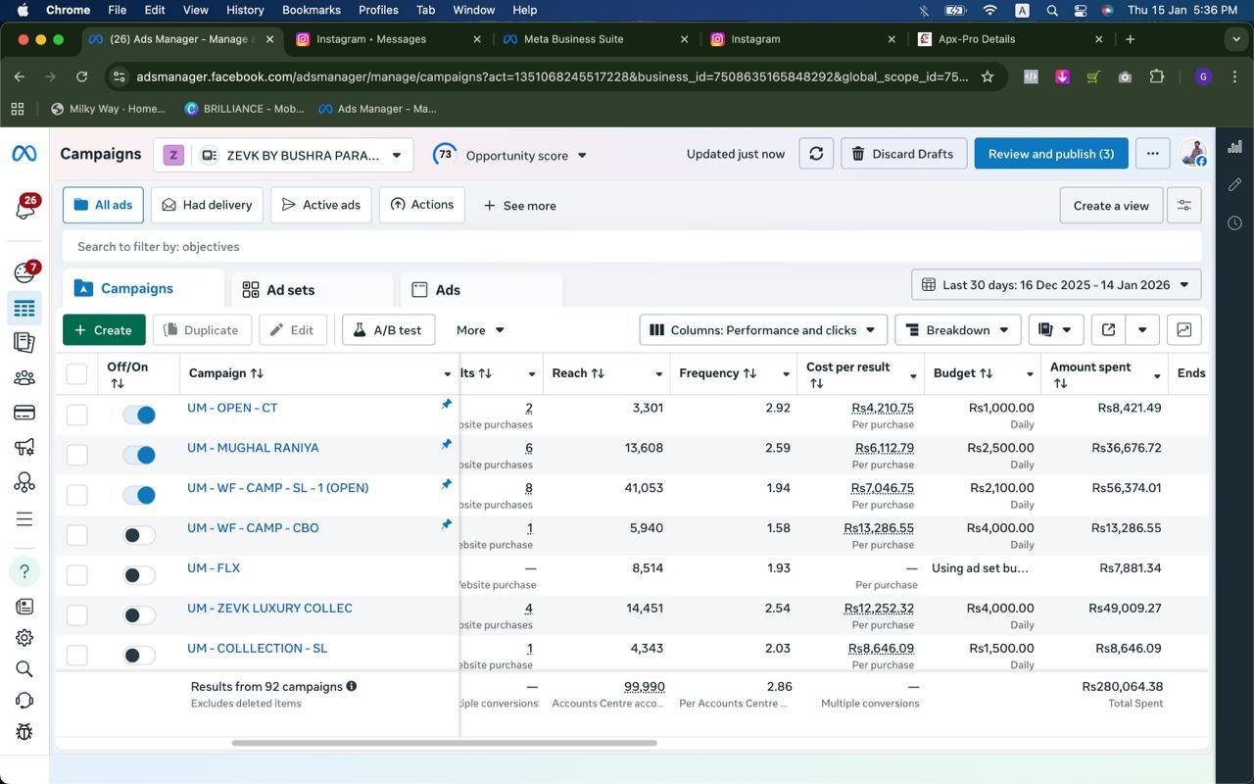
Task: Click the info icon beside Results from 92 campaigns
Action: pyautogui.click(x=352, y=686)
